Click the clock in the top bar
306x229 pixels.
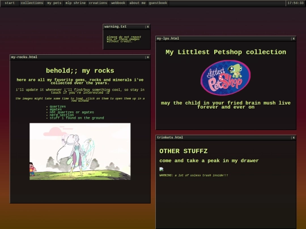(295, 3)
